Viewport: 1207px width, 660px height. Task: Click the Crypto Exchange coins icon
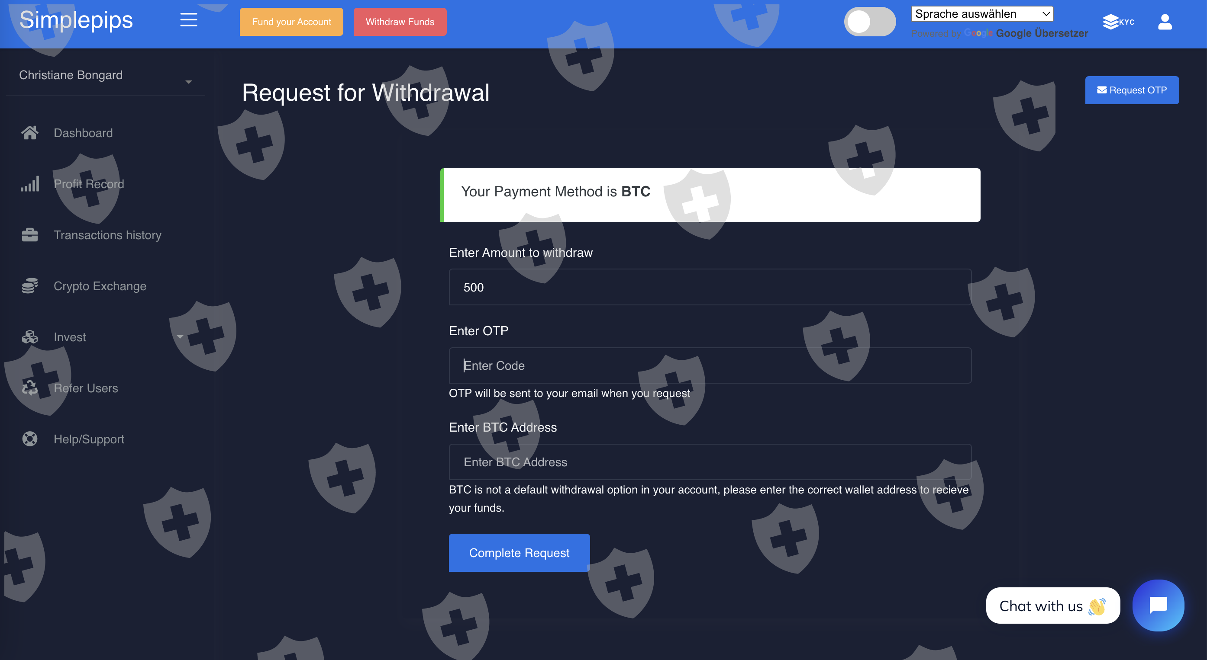[x=29, y=286]
